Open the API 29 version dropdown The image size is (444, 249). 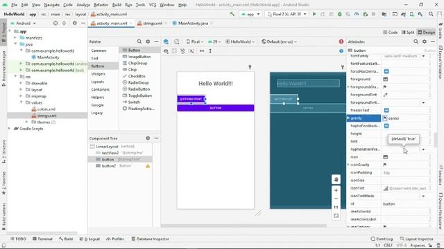click(214, 41)
